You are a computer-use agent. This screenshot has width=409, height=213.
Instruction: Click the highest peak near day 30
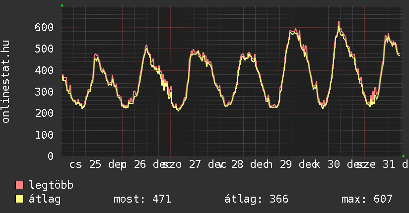click(x=339, y=22)
